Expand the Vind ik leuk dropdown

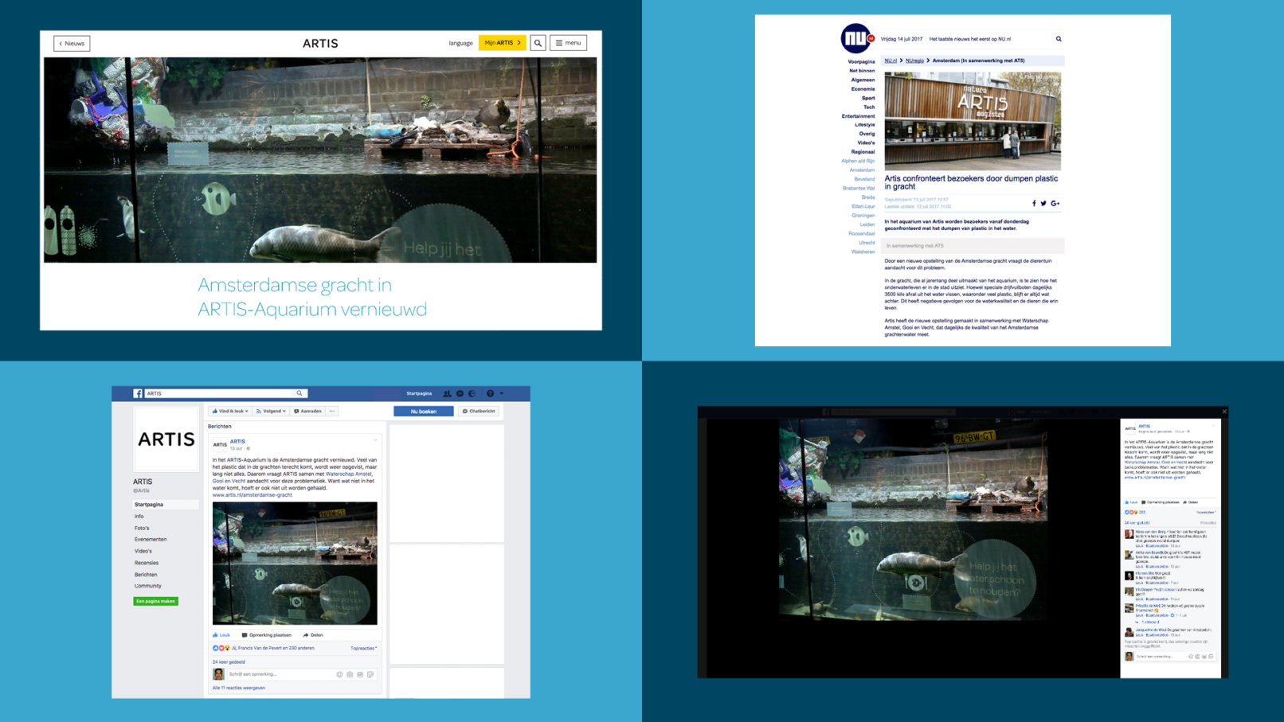click(230, 412)
